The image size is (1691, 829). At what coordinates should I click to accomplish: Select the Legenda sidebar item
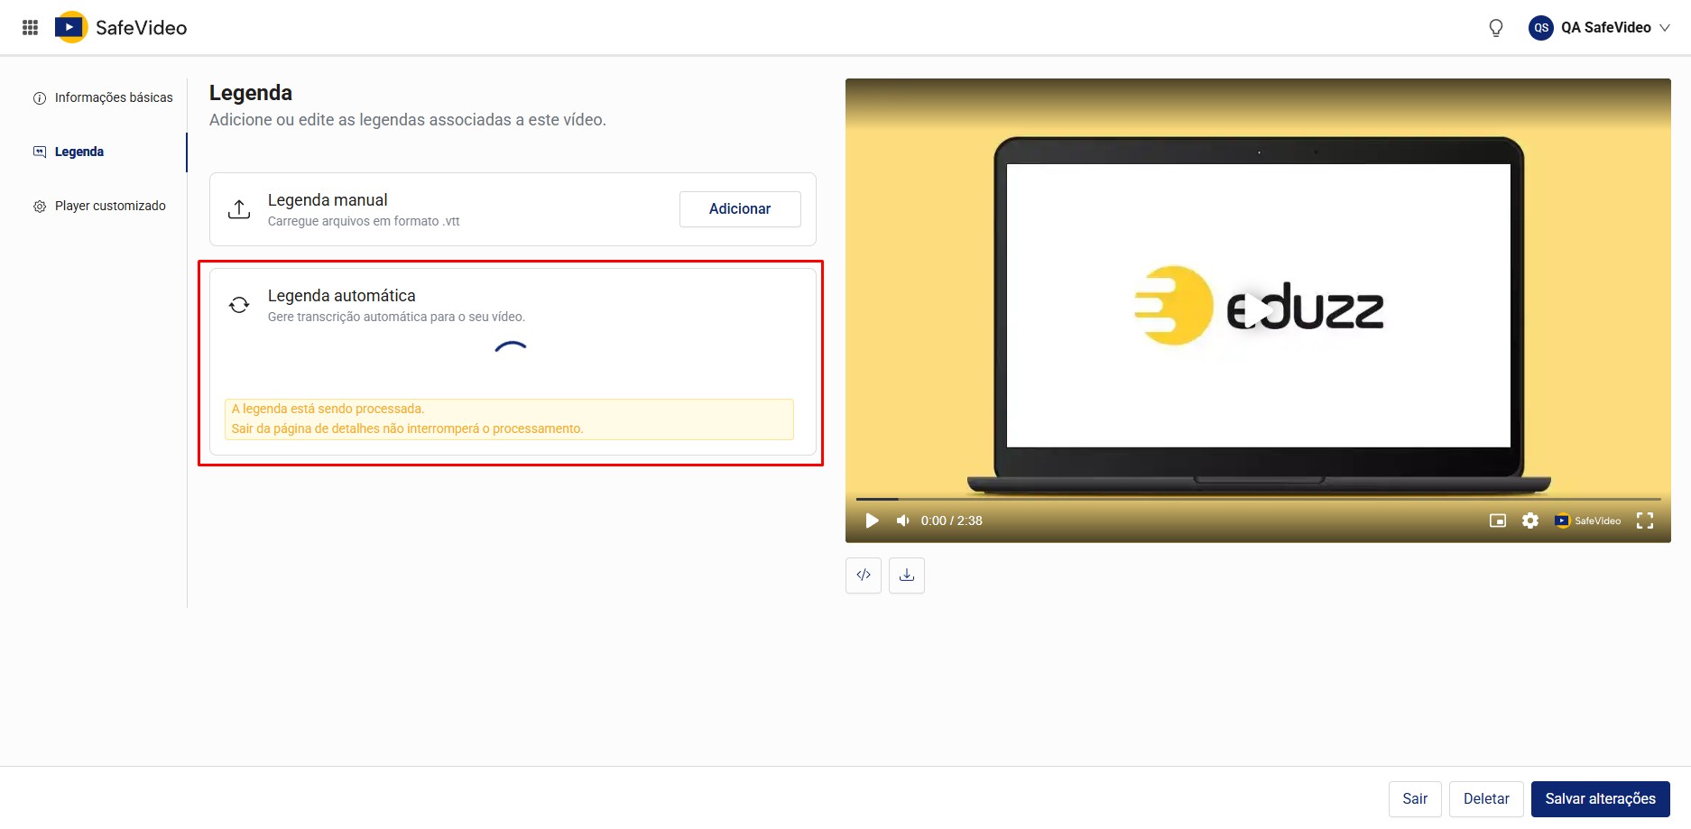69,152
